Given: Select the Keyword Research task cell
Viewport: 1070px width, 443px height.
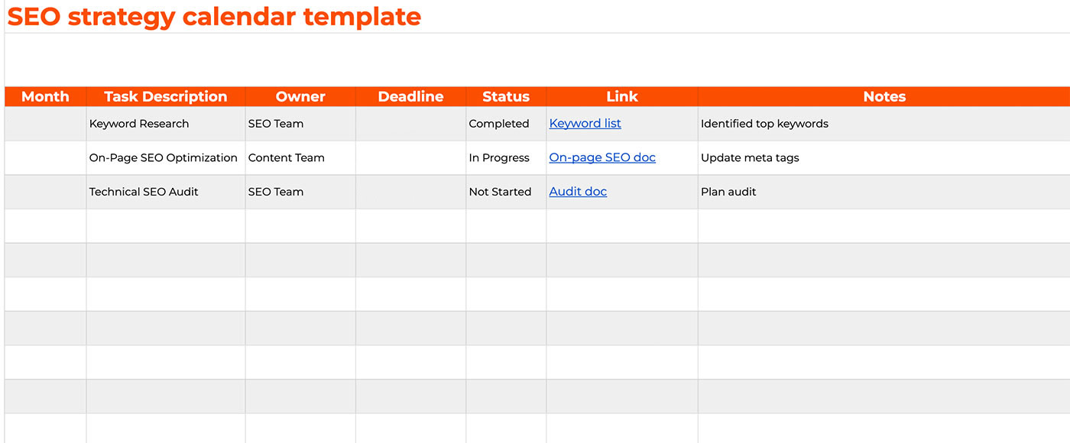Looking at the screenshot, I should tap(139, 124).
